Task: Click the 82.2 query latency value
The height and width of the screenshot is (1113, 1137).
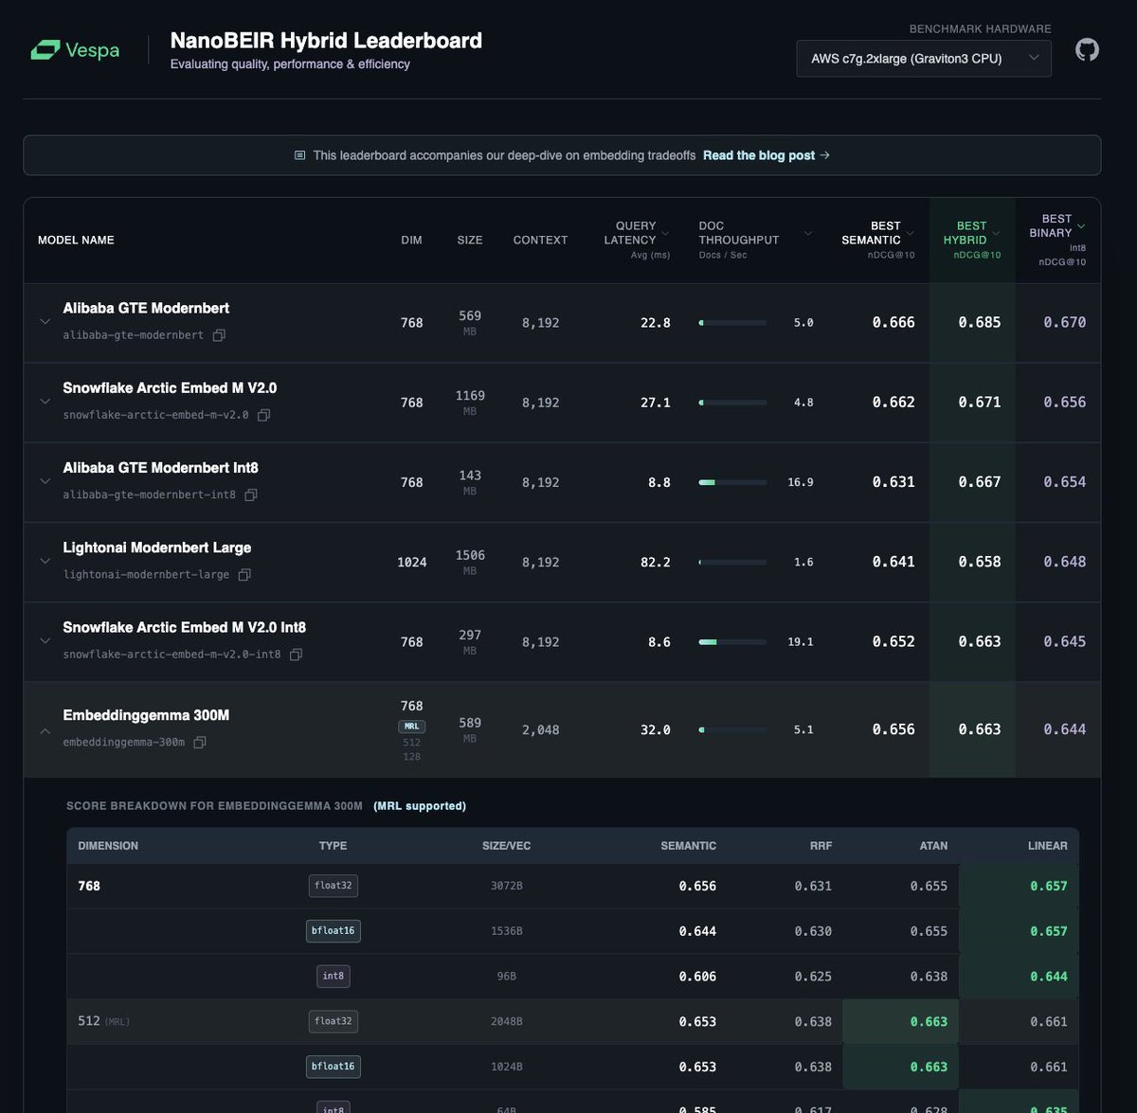Action: tap(656, 562)
